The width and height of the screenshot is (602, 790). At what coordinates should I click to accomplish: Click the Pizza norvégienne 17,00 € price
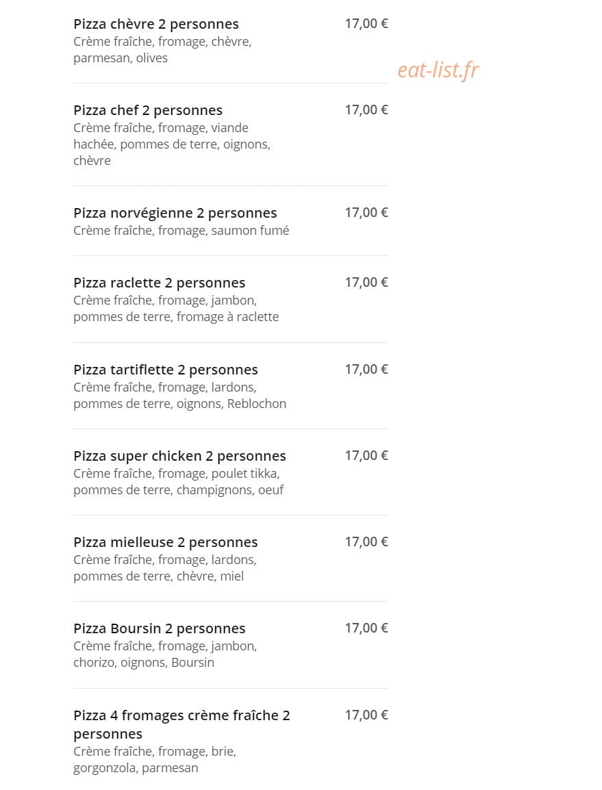(x=366, y=213)
